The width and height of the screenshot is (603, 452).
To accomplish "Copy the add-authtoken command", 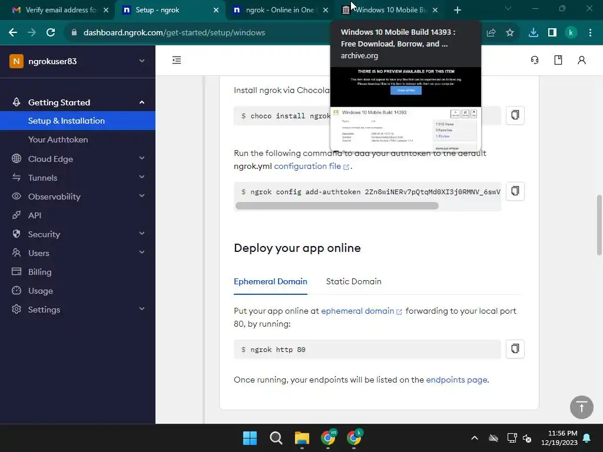I will click(515, 191).
